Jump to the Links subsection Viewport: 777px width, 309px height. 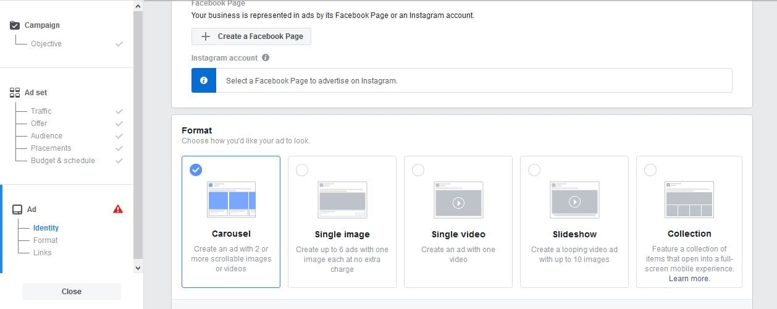tap(43, 253)
